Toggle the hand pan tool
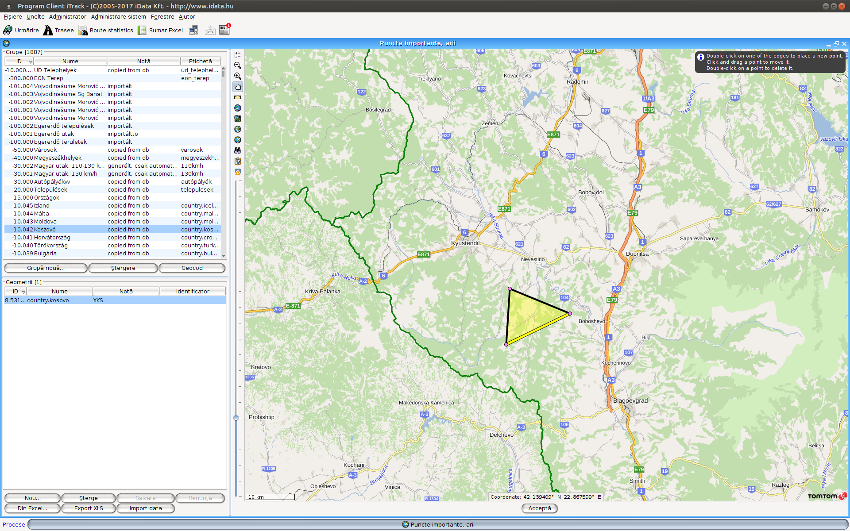 tap(238, 87)
